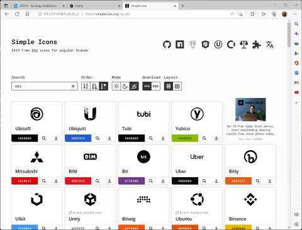Switch to the Dashy browser tab
302x230 pixels.
click(x=95, y=6)
